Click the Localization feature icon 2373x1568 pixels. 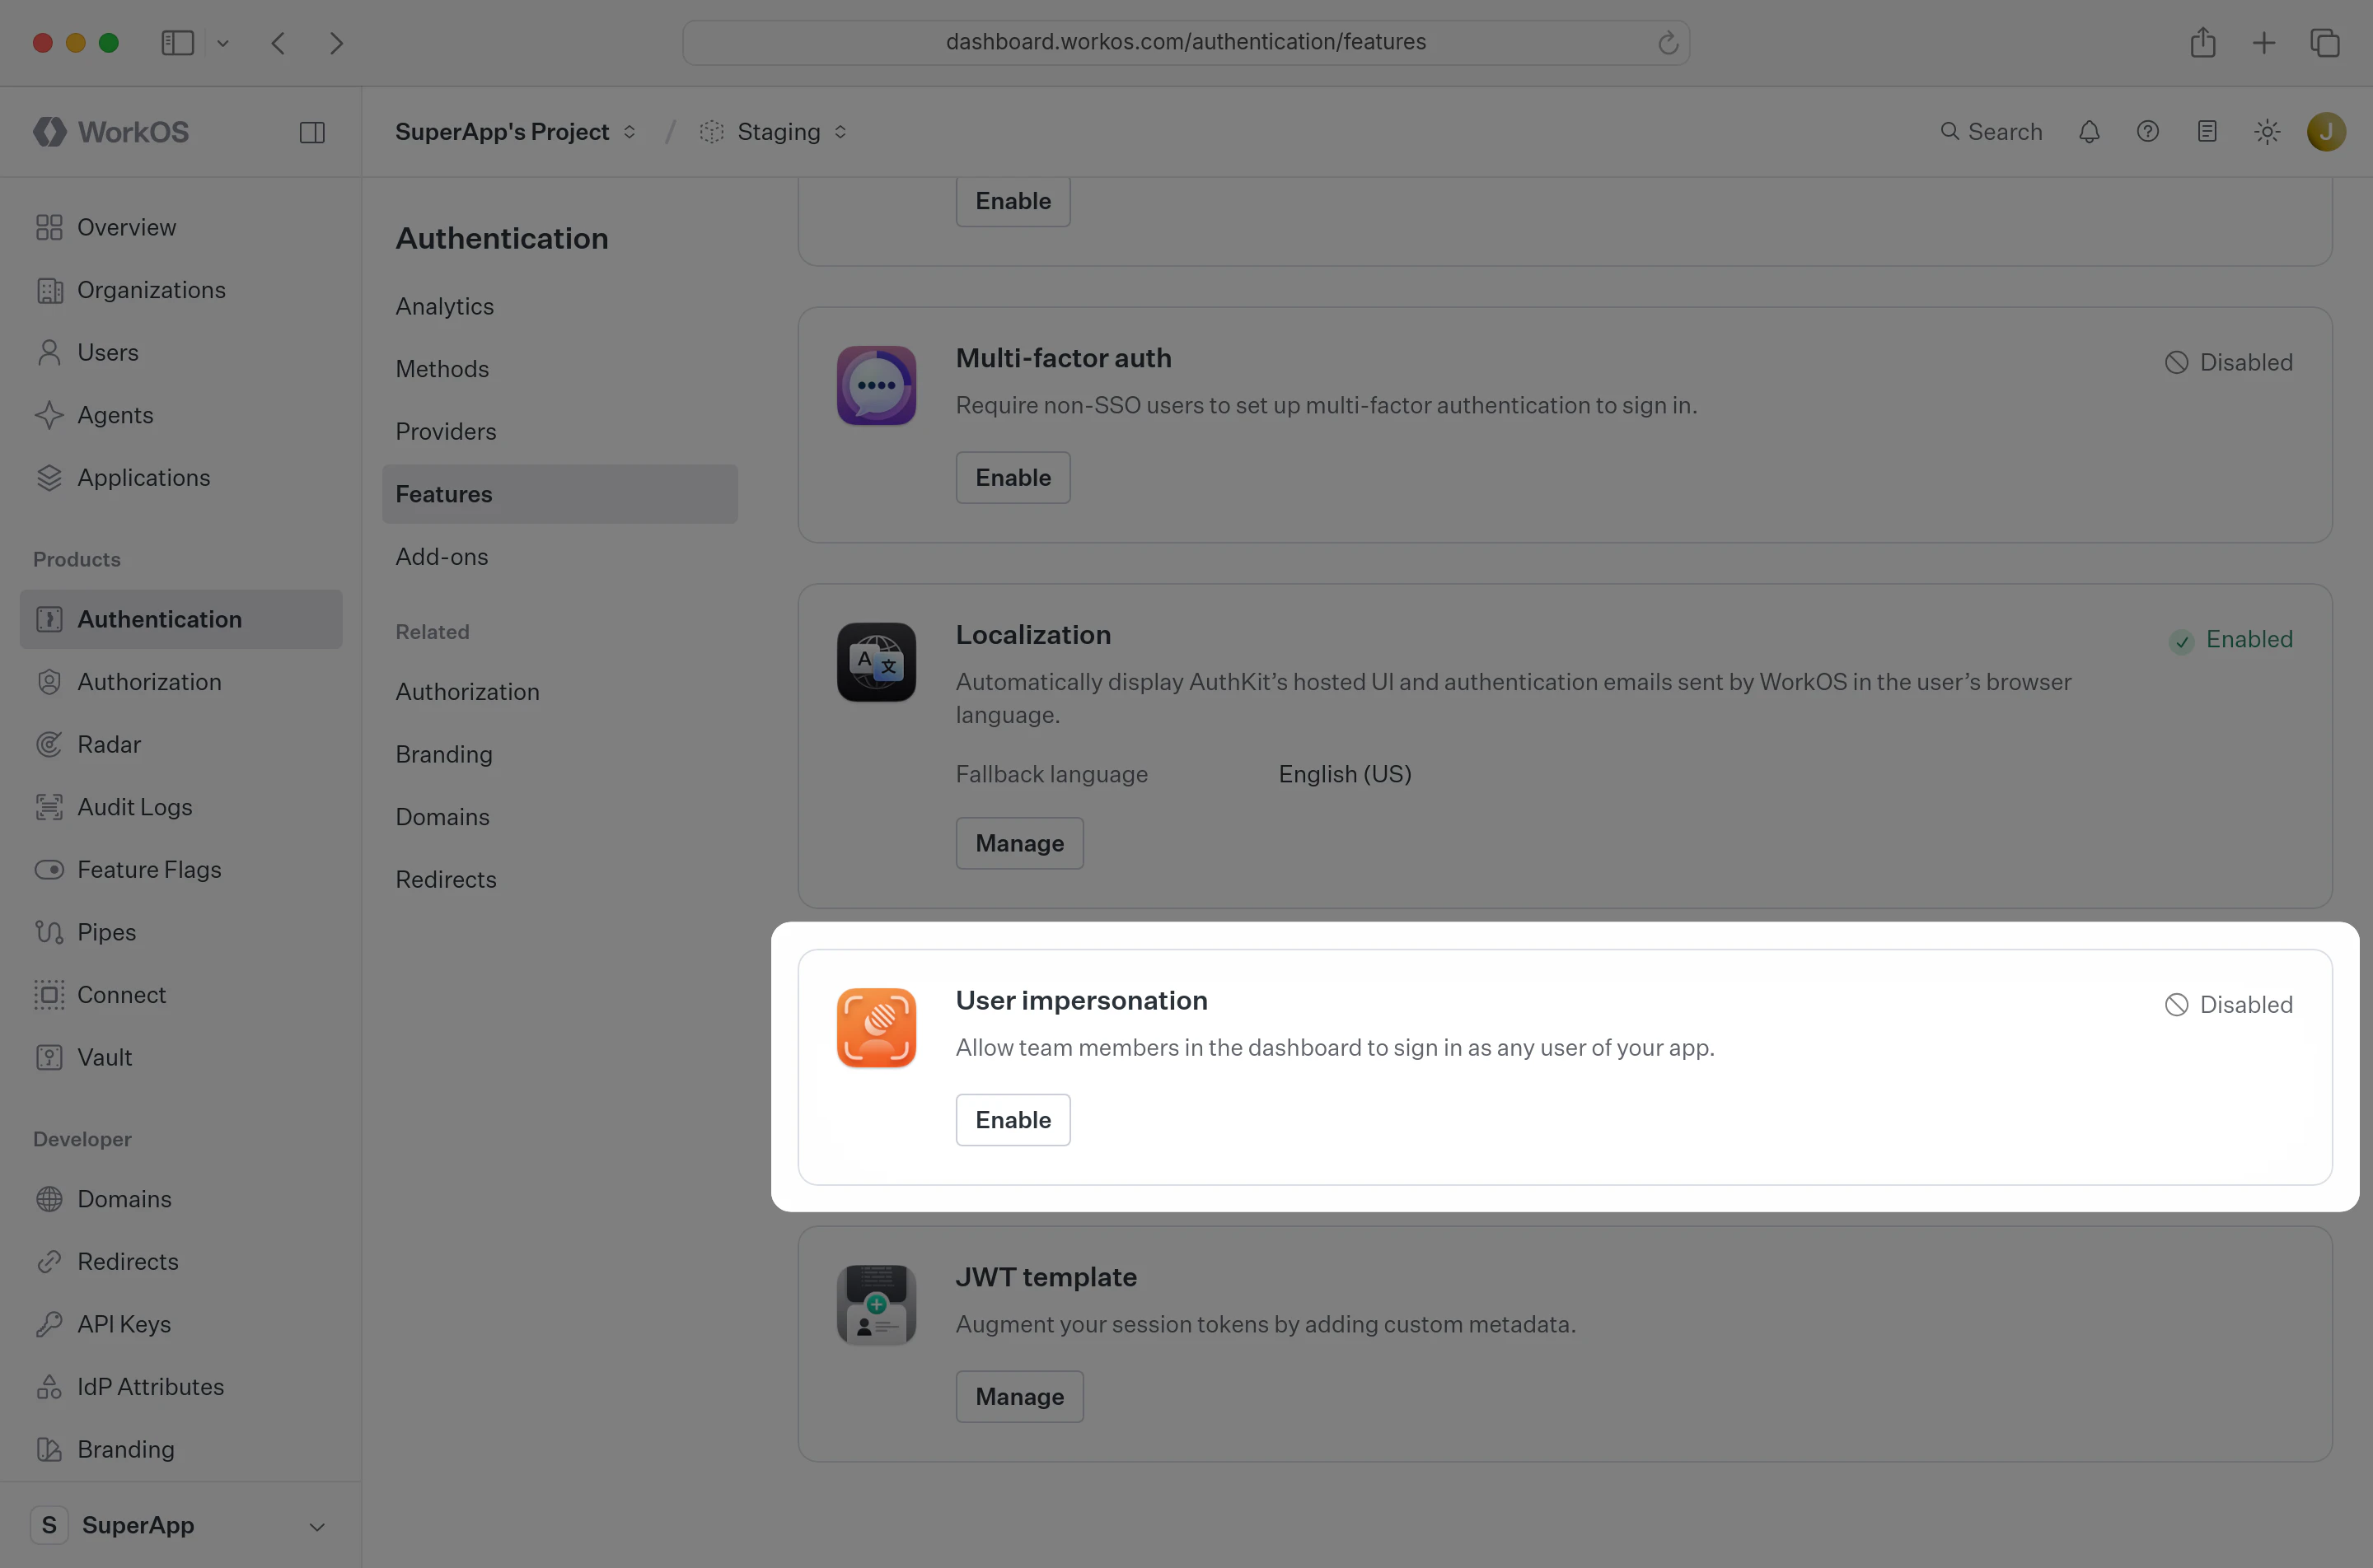(877, 662)
